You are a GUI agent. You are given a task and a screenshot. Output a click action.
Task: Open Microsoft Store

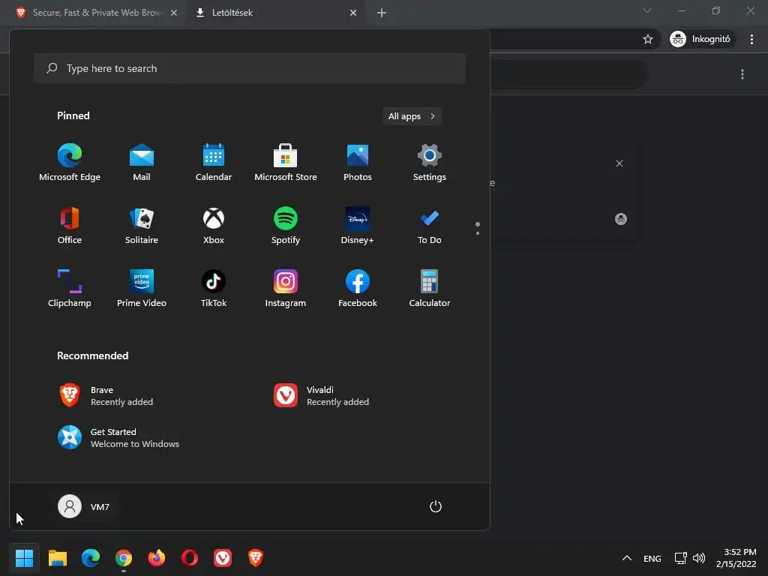point(286,163)
